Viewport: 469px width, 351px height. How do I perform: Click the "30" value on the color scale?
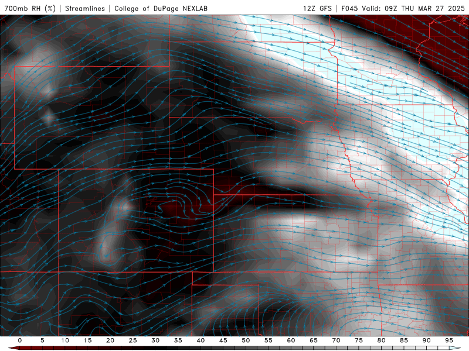(155, 340)
